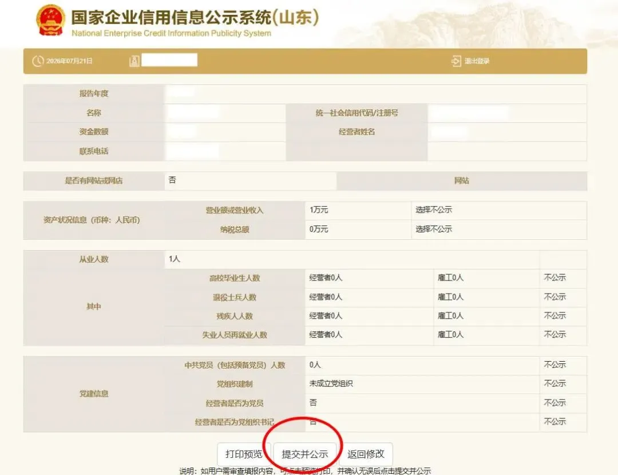Click the 退出登录 logout link
Screen dimensions: 618x475
point(477,61)
